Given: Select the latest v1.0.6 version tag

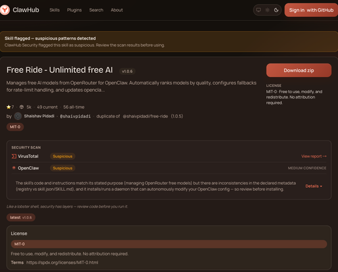Looking at the screenshot, I should click(21, 217).
